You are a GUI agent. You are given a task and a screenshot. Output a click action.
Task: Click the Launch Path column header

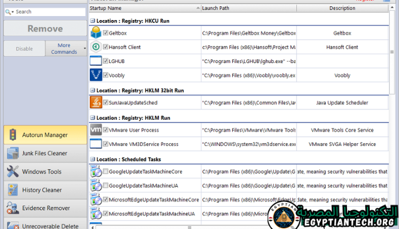tap(249, 8)
